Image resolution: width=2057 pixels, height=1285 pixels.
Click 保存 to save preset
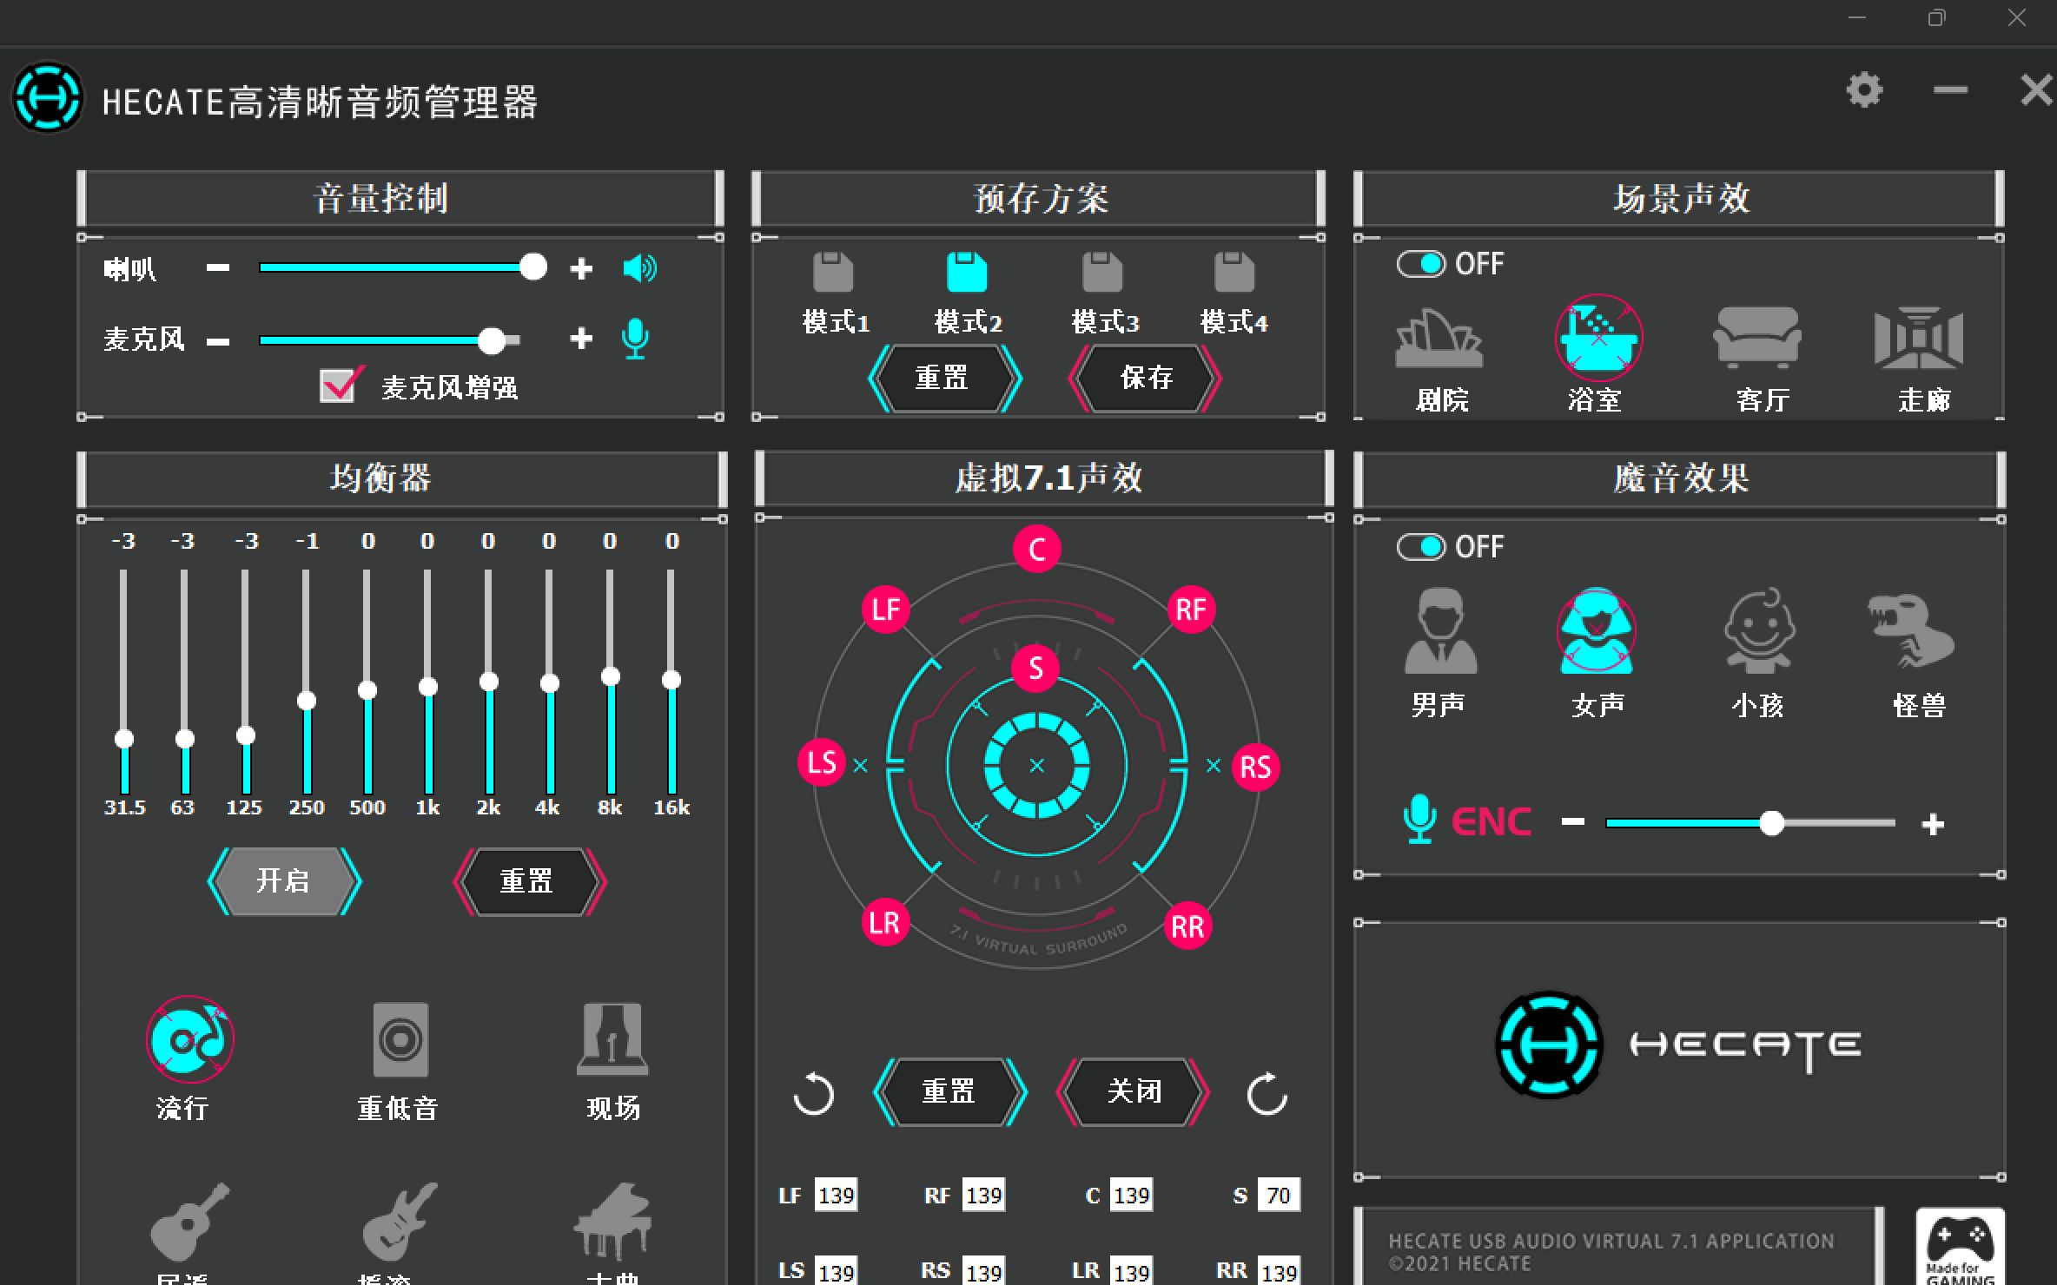click(x=1145, y=378)
